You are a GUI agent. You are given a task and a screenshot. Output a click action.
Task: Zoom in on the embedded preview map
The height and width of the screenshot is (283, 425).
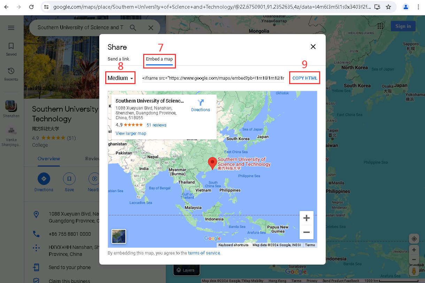(307, 218)
